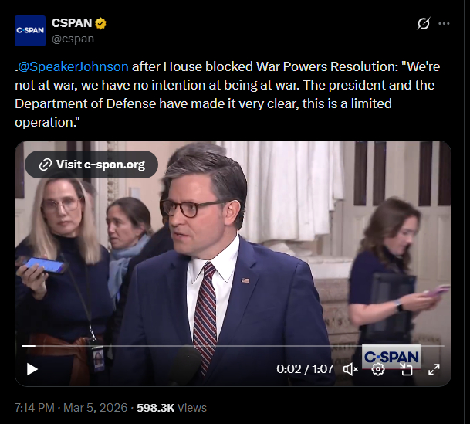Unmute the video audio
This screenshot has width=470, height=424.
pyautogui.click(x=350, y=369)
